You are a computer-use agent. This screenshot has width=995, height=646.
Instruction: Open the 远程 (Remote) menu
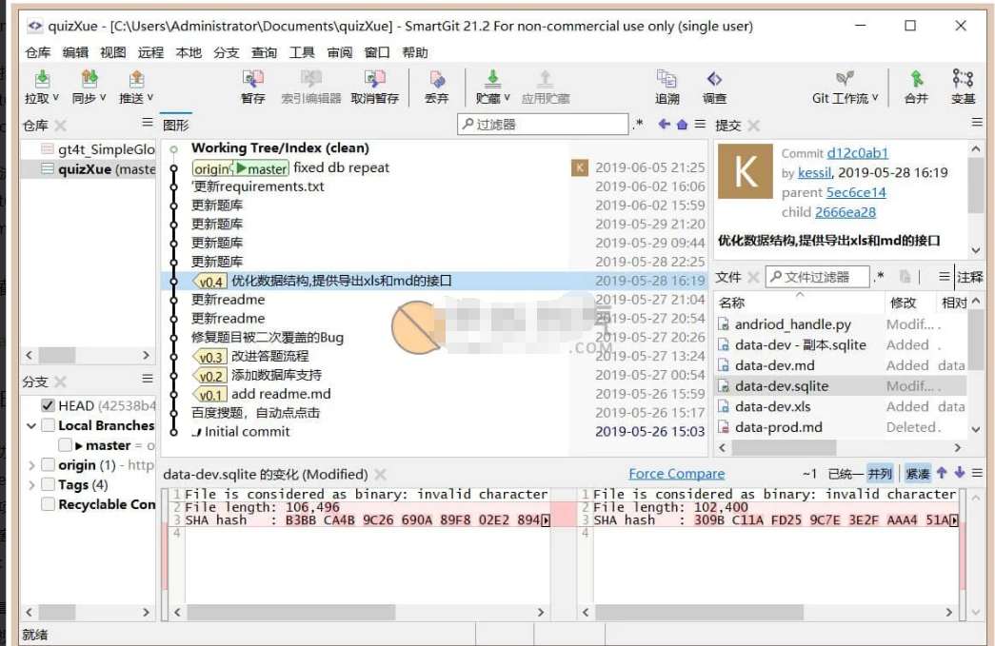click(150, 52)
